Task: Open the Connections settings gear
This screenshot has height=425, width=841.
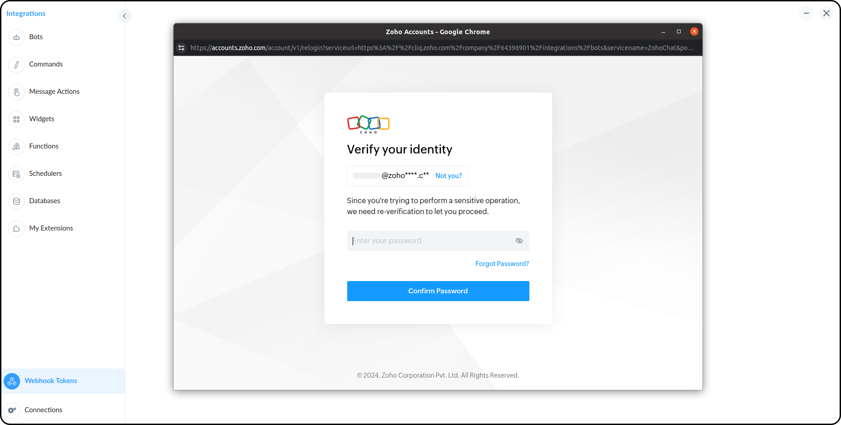Action: pos(11,410)
